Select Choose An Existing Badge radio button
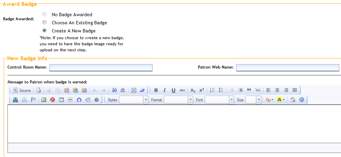The image size is (341, 157). (x=44, y=22)
